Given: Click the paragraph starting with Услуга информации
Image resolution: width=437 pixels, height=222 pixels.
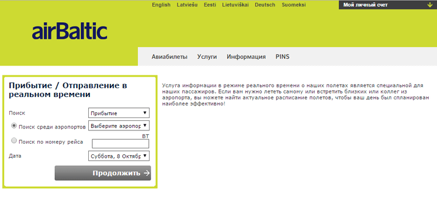Looking at the screenshot, I should point(296,95).
